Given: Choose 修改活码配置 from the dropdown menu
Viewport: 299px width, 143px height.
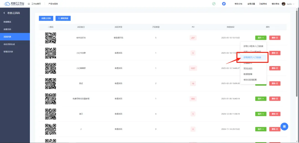Looking at the screenshot, I should pos(253,80).
